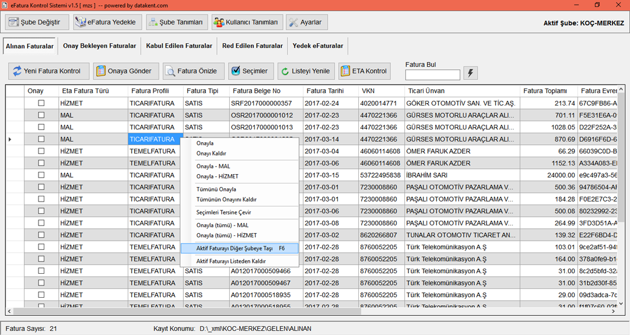Click the ETA Kontrol clipboard icon
The width and height of the screenshot is (630, 335).
coord(345,71)
